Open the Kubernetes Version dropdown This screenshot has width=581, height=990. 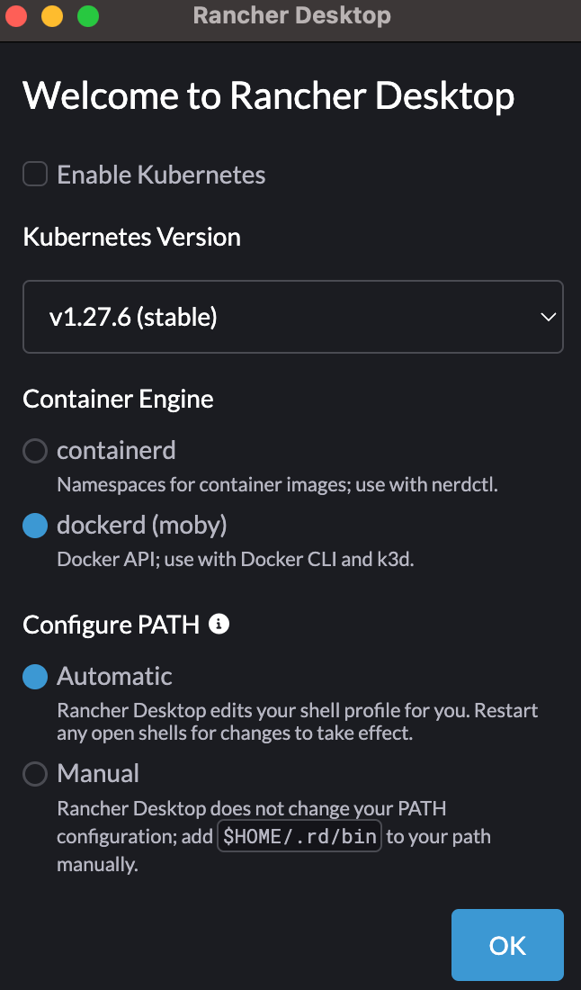click(x=292, y=317)
